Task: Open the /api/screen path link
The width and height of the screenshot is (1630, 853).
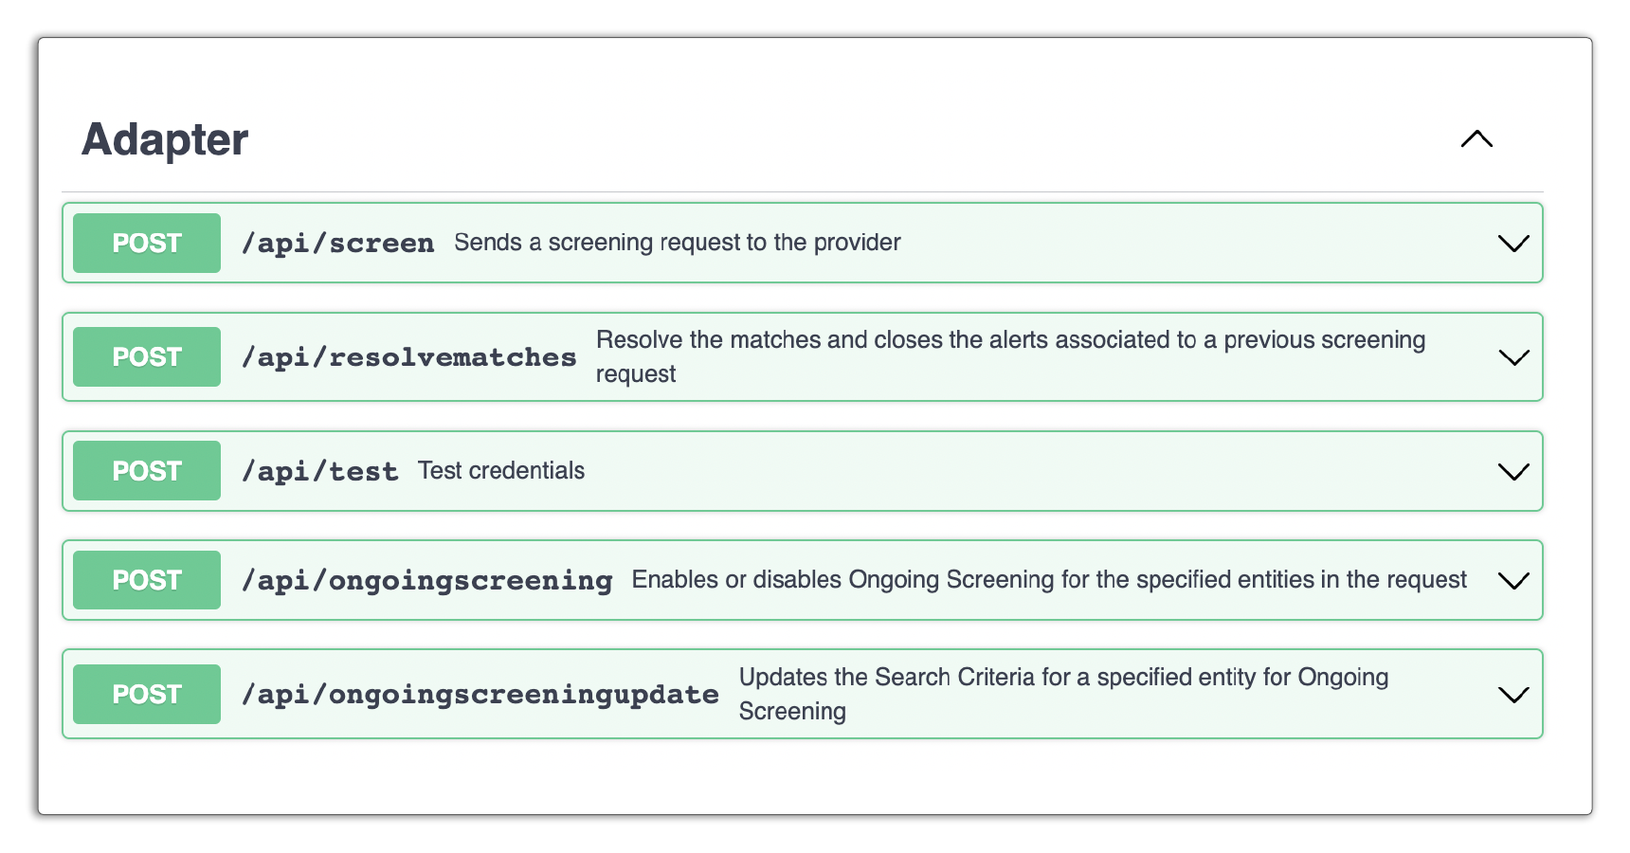Action: pyautogui.click(x=338, y=244)
